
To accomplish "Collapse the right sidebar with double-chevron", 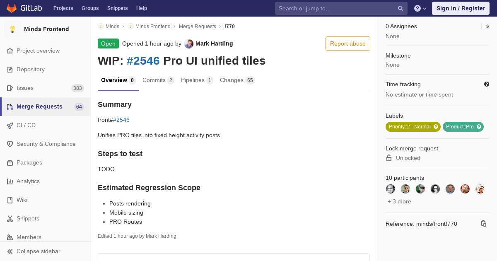I will coord(487,26).
